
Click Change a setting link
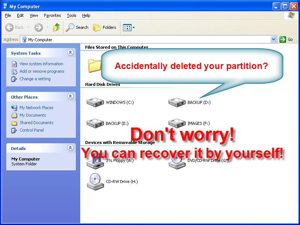(x=35, y=79)
